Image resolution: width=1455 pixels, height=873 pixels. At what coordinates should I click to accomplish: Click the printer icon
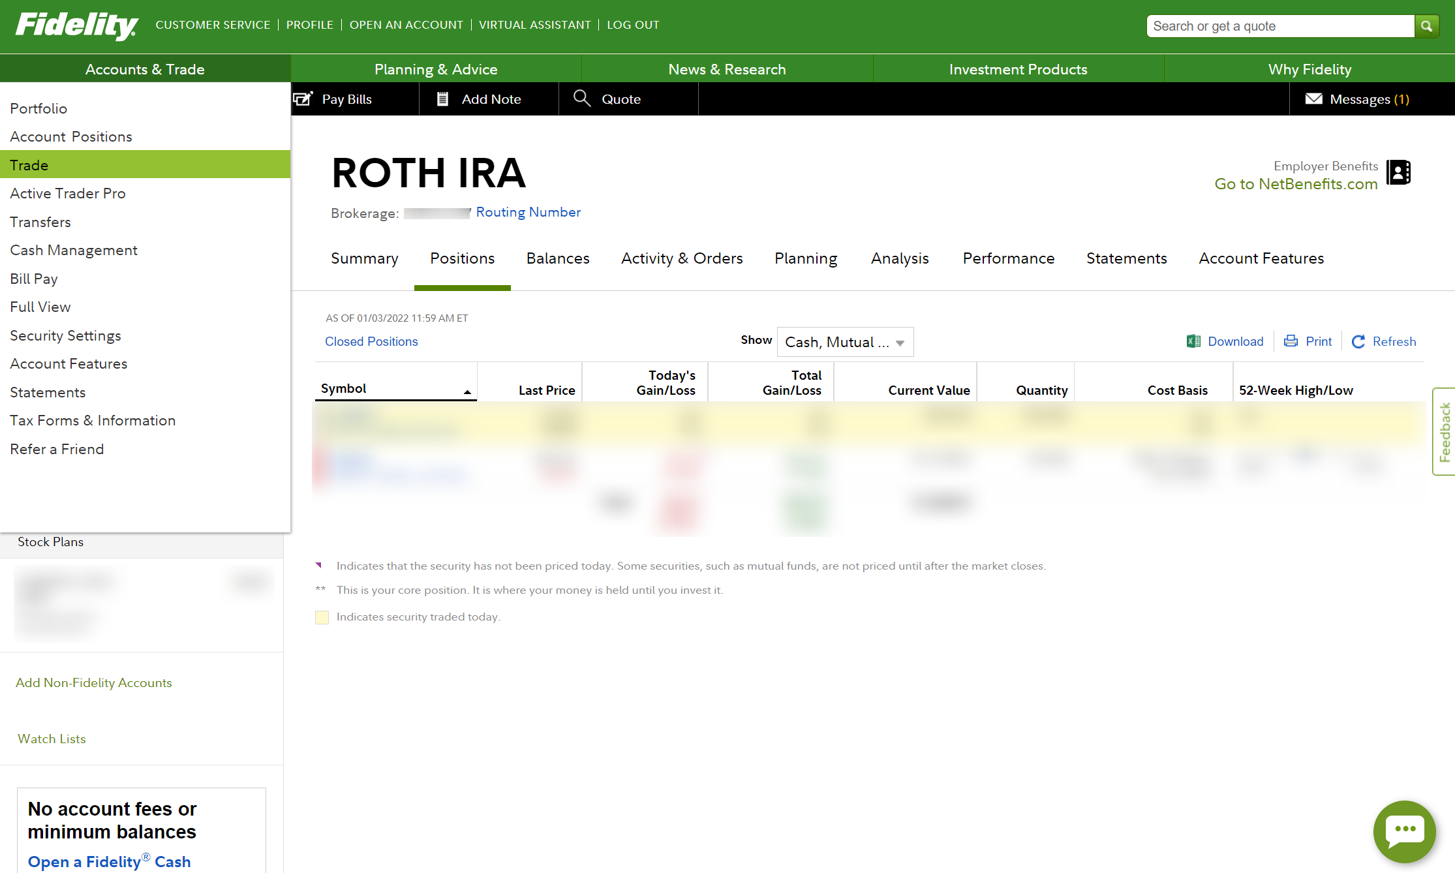(x=1291, y=341)
